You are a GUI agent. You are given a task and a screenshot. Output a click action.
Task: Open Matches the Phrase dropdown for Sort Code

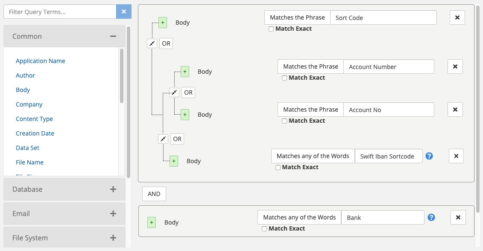(297, 17)
